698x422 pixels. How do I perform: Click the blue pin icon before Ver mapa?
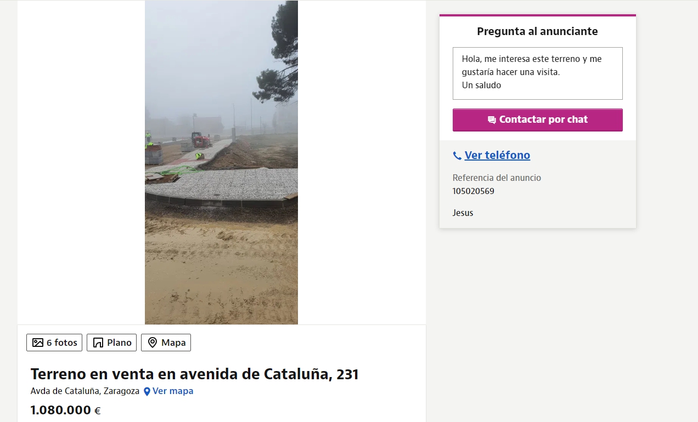(147, 391)
